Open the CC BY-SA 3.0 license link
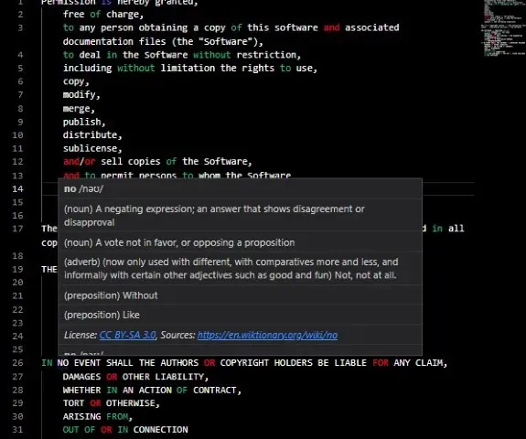Screen dimensions: 526x439 pos(127,335)
